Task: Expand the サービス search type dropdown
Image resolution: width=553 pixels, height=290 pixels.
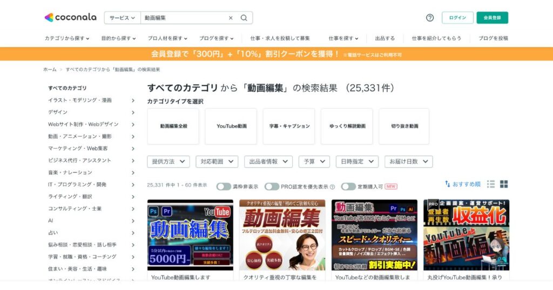Action: 123,18
